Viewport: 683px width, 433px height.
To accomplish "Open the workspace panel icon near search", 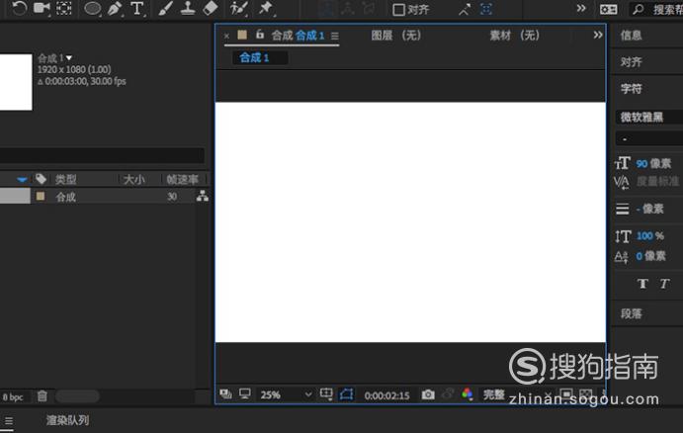I will [608, 9].
